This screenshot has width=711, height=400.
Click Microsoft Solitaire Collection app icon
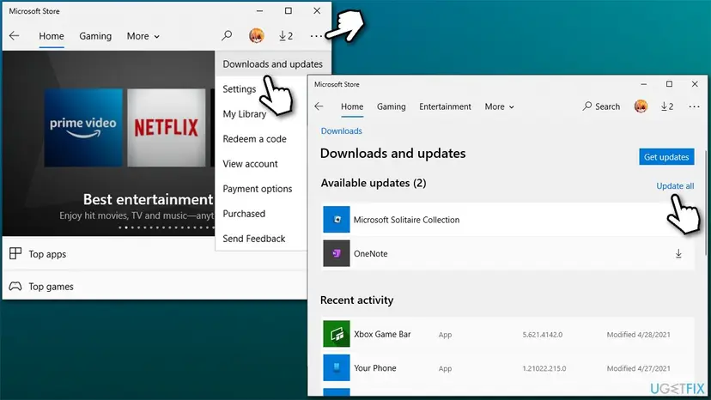tap(337, 220)
